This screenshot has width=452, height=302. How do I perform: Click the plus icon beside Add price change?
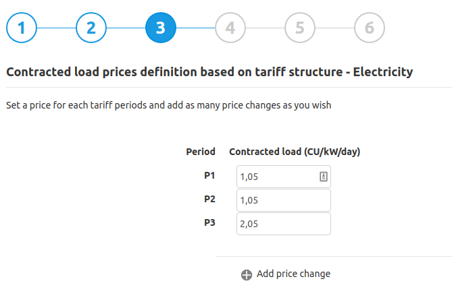[247, 274]
